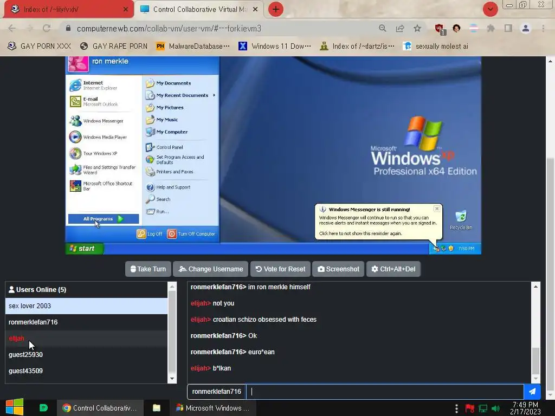Select user elijah in Users Online list

coord(86,339)
